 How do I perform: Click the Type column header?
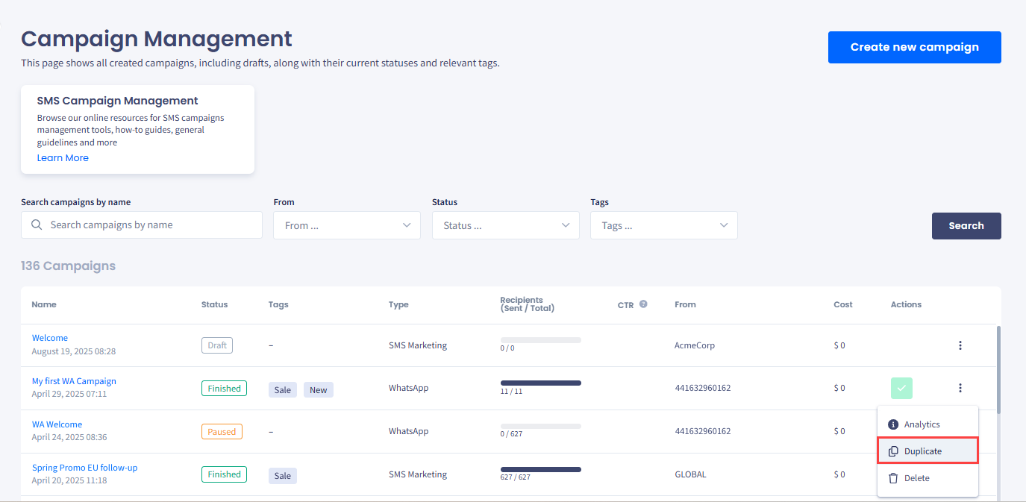point(398,304)
